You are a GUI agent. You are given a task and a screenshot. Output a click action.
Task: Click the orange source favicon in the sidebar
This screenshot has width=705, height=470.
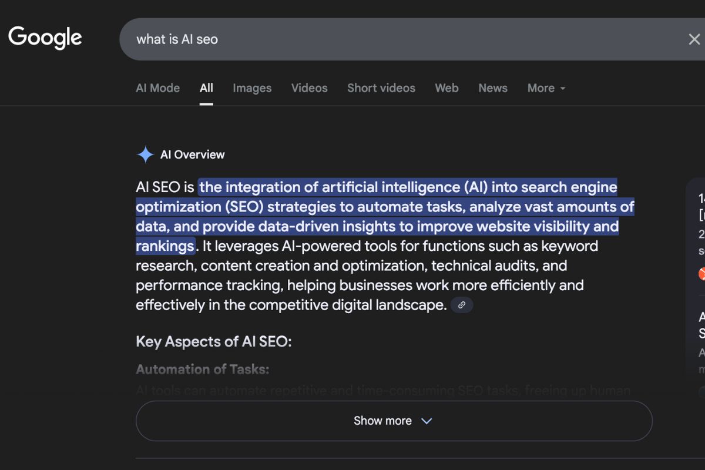(703, 273)
